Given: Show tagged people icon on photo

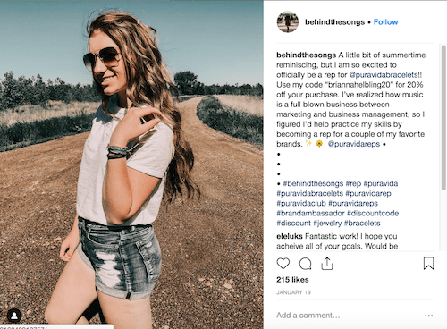Looking at the screenshot, I should click(x=14, y=316).
